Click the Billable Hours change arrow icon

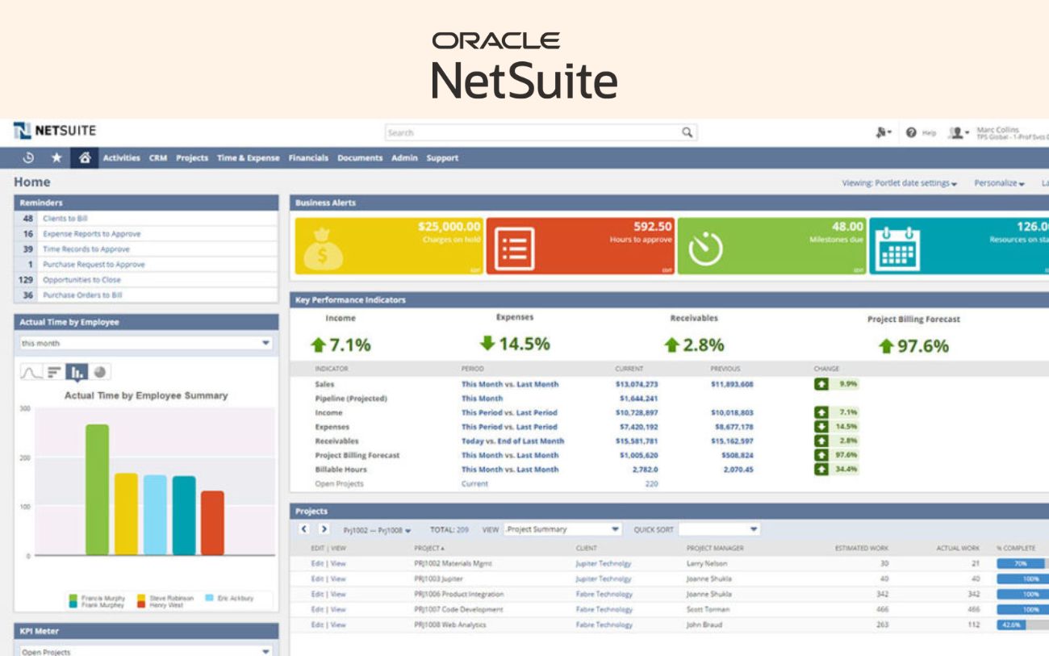(821, 469)
